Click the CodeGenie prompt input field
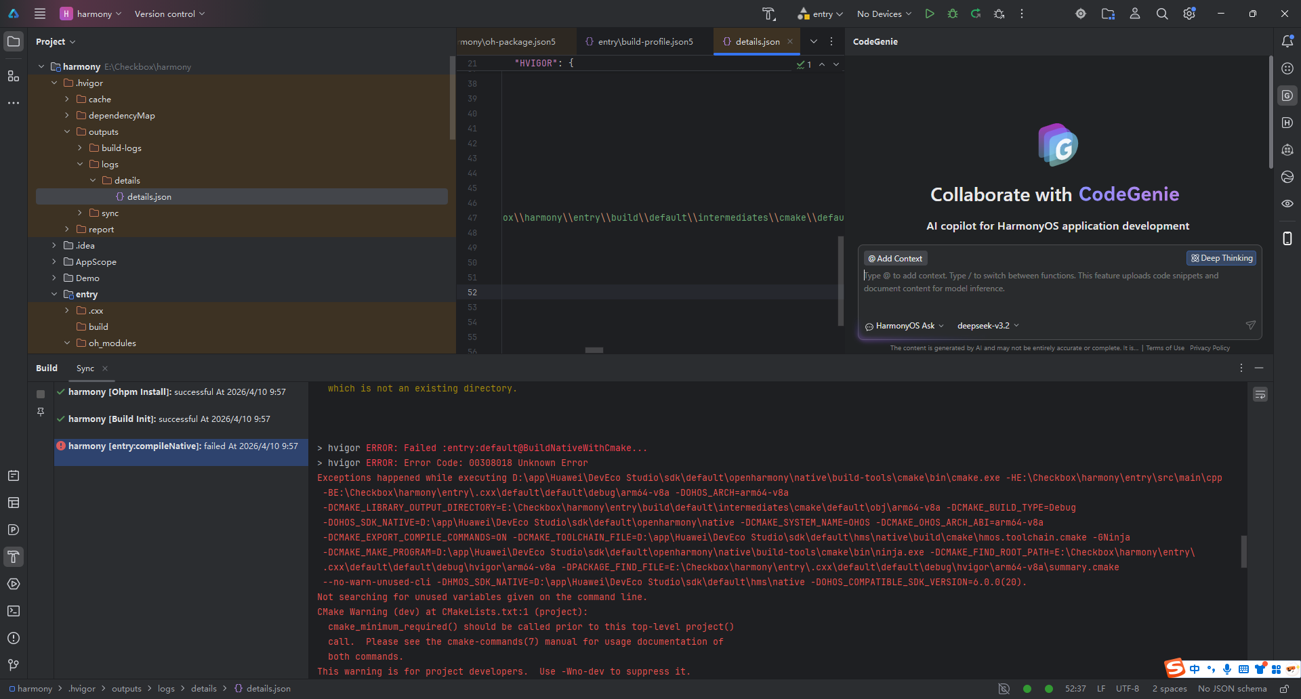This screenshot has width=1301, height=699. tap(1059, 291)
